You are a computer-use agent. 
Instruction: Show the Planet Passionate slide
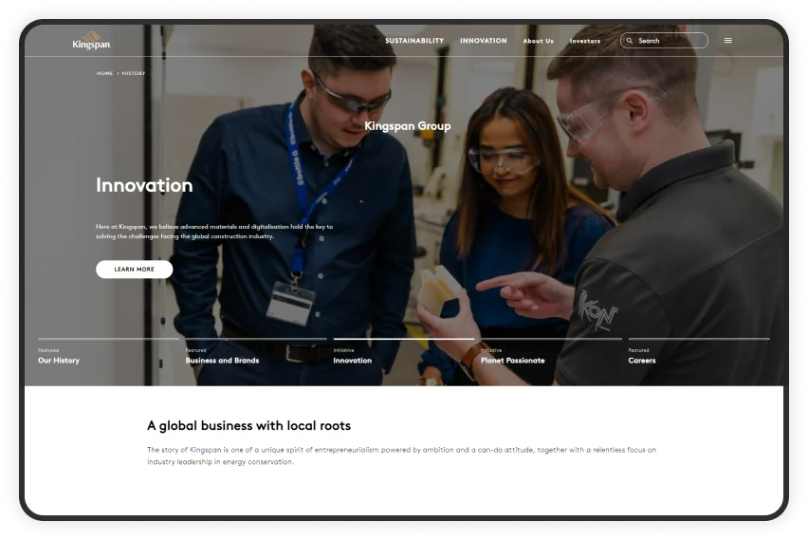512,361
